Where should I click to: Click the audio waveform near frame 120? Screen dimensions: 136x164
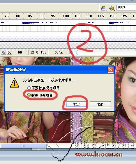point(113,23)
